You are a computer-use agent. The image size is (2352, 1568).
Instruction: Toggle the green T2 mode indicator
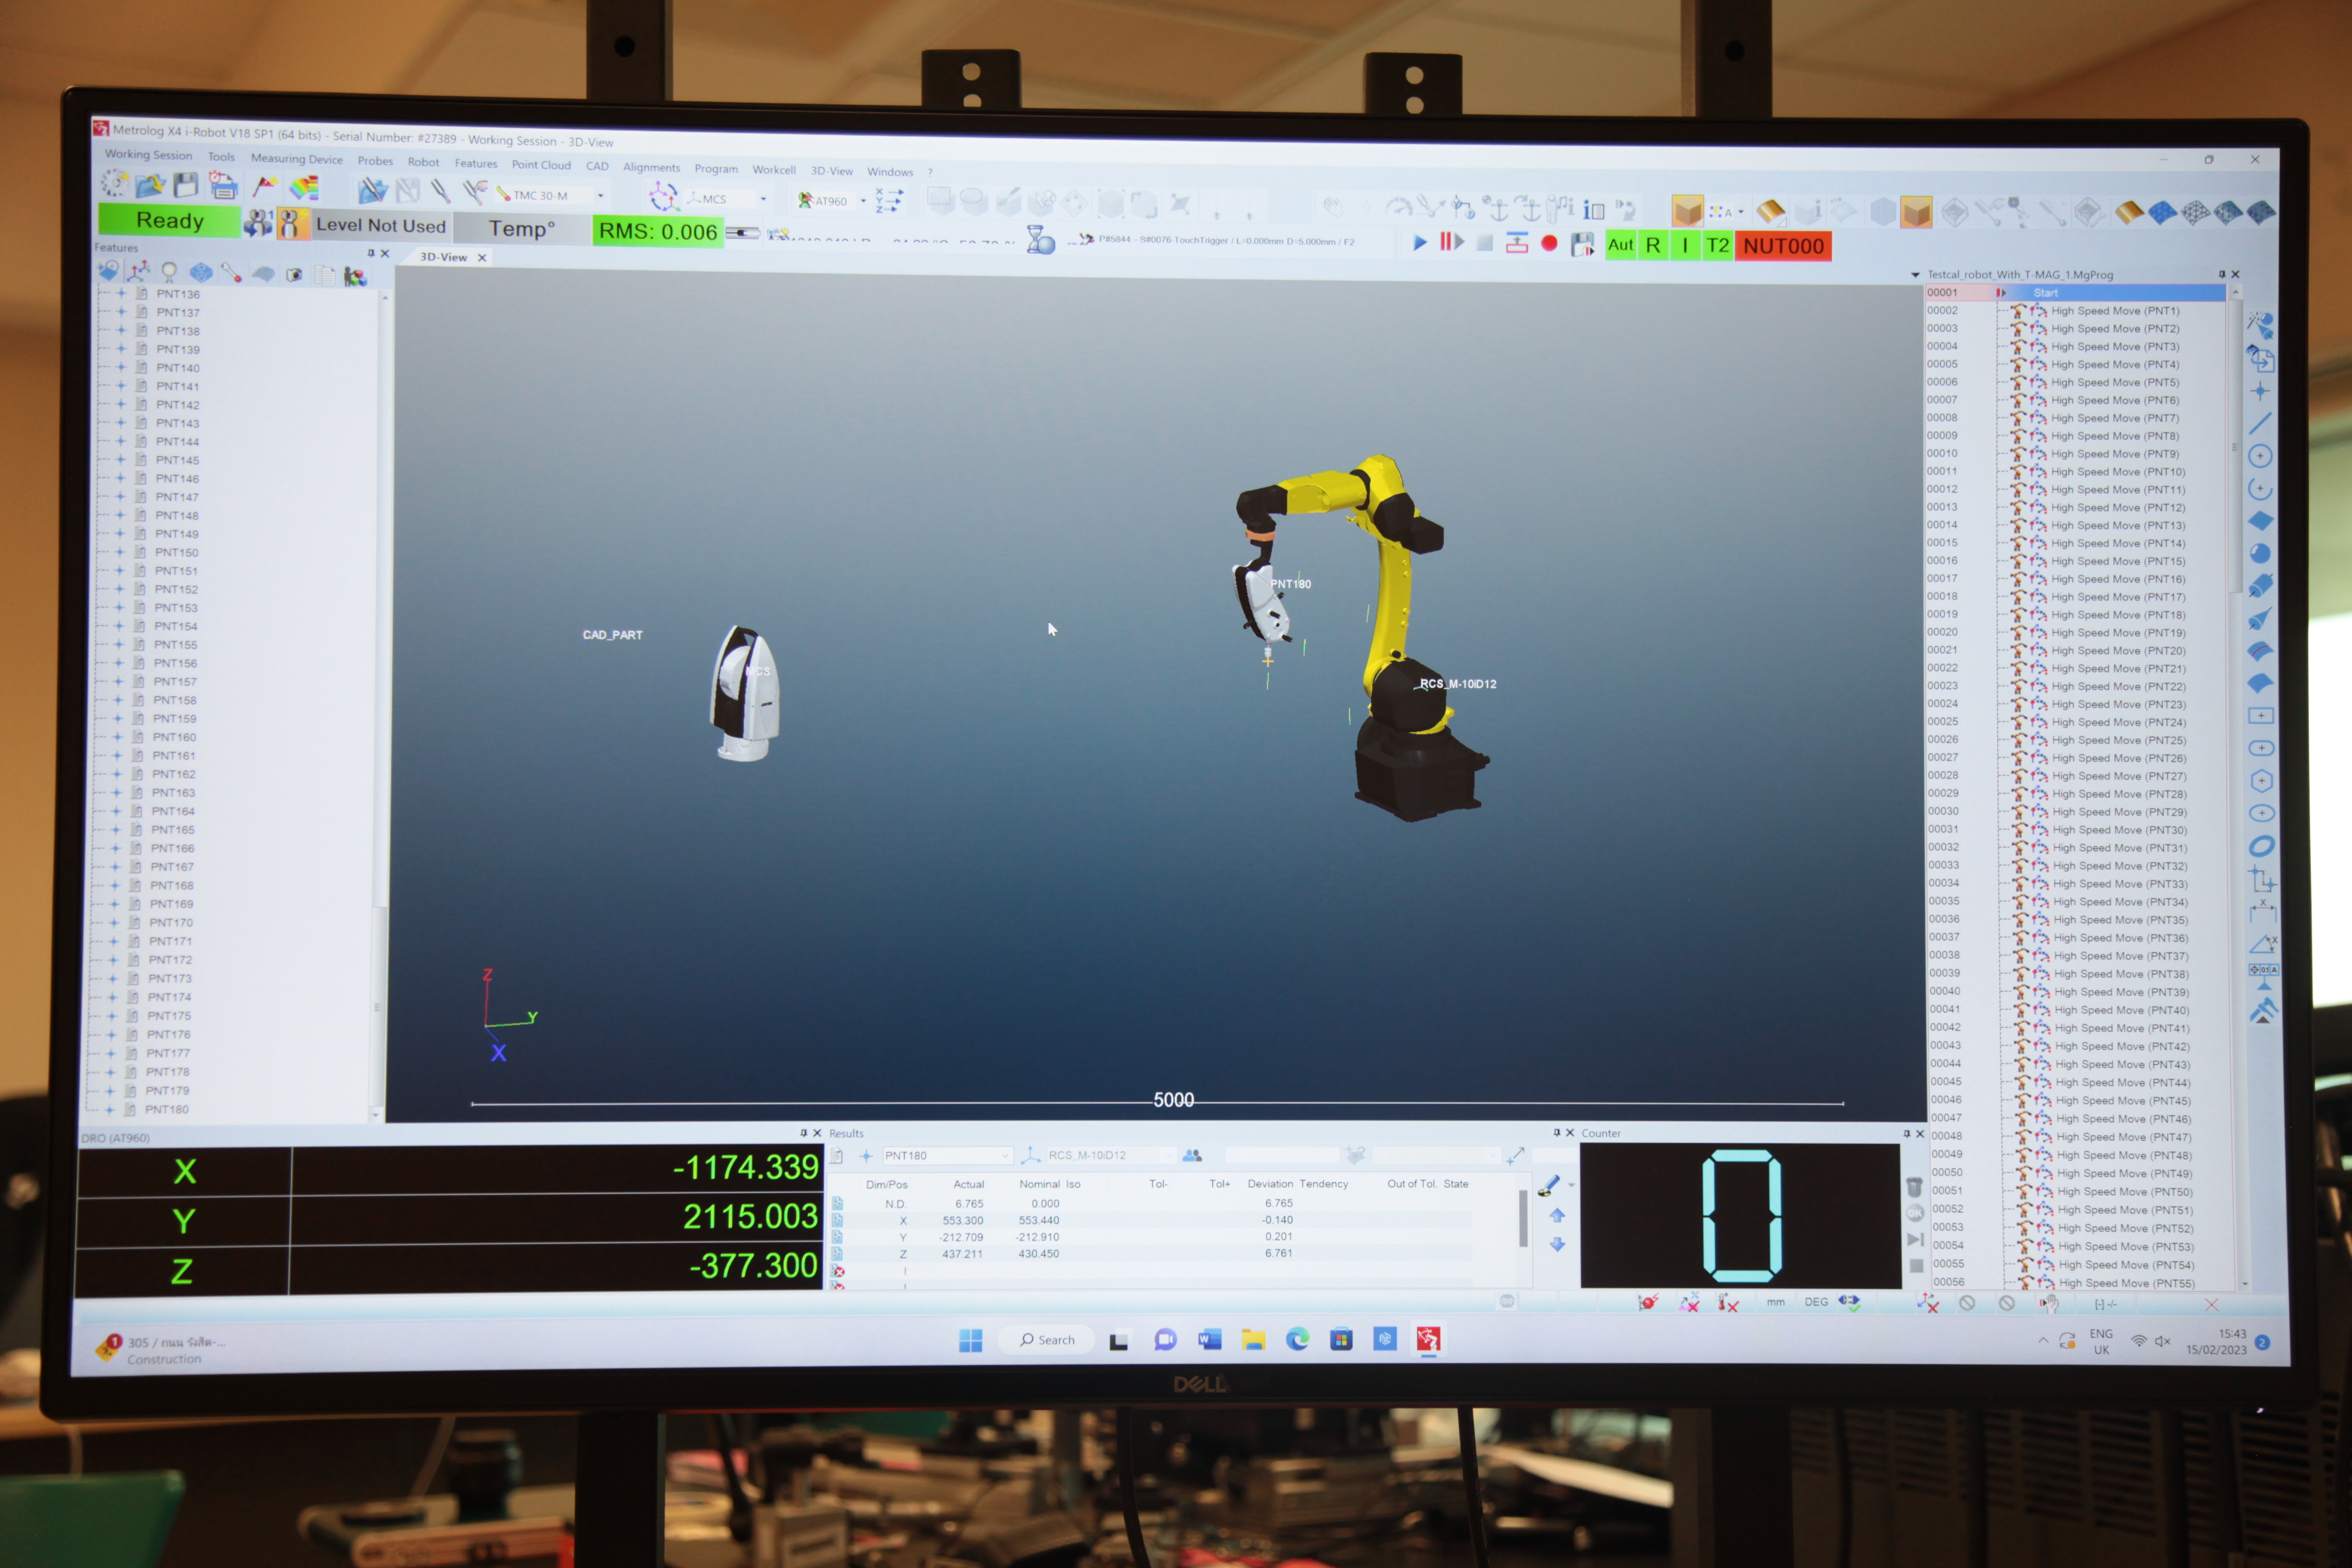pyautogui.click(x=1717, y=245)
